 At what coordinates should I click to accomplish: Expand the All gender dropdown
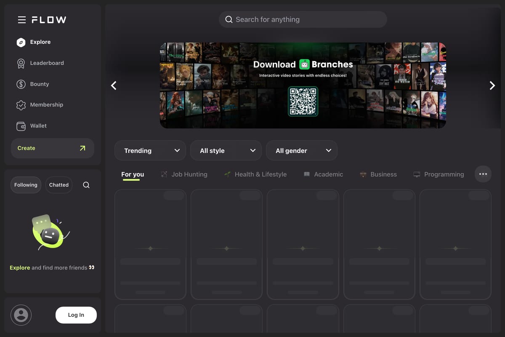302,150
